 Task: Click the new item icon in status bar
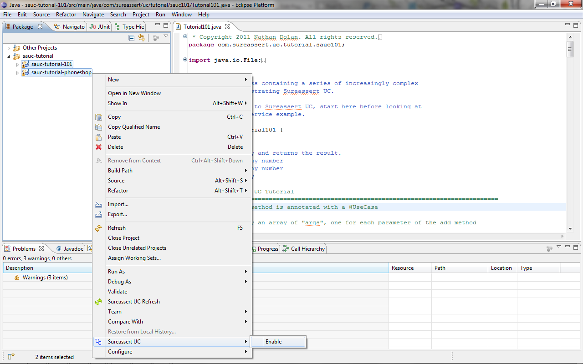12,357
